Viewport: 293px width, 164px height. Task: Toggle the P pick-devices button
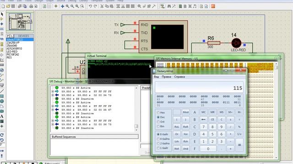coord(8,36)
